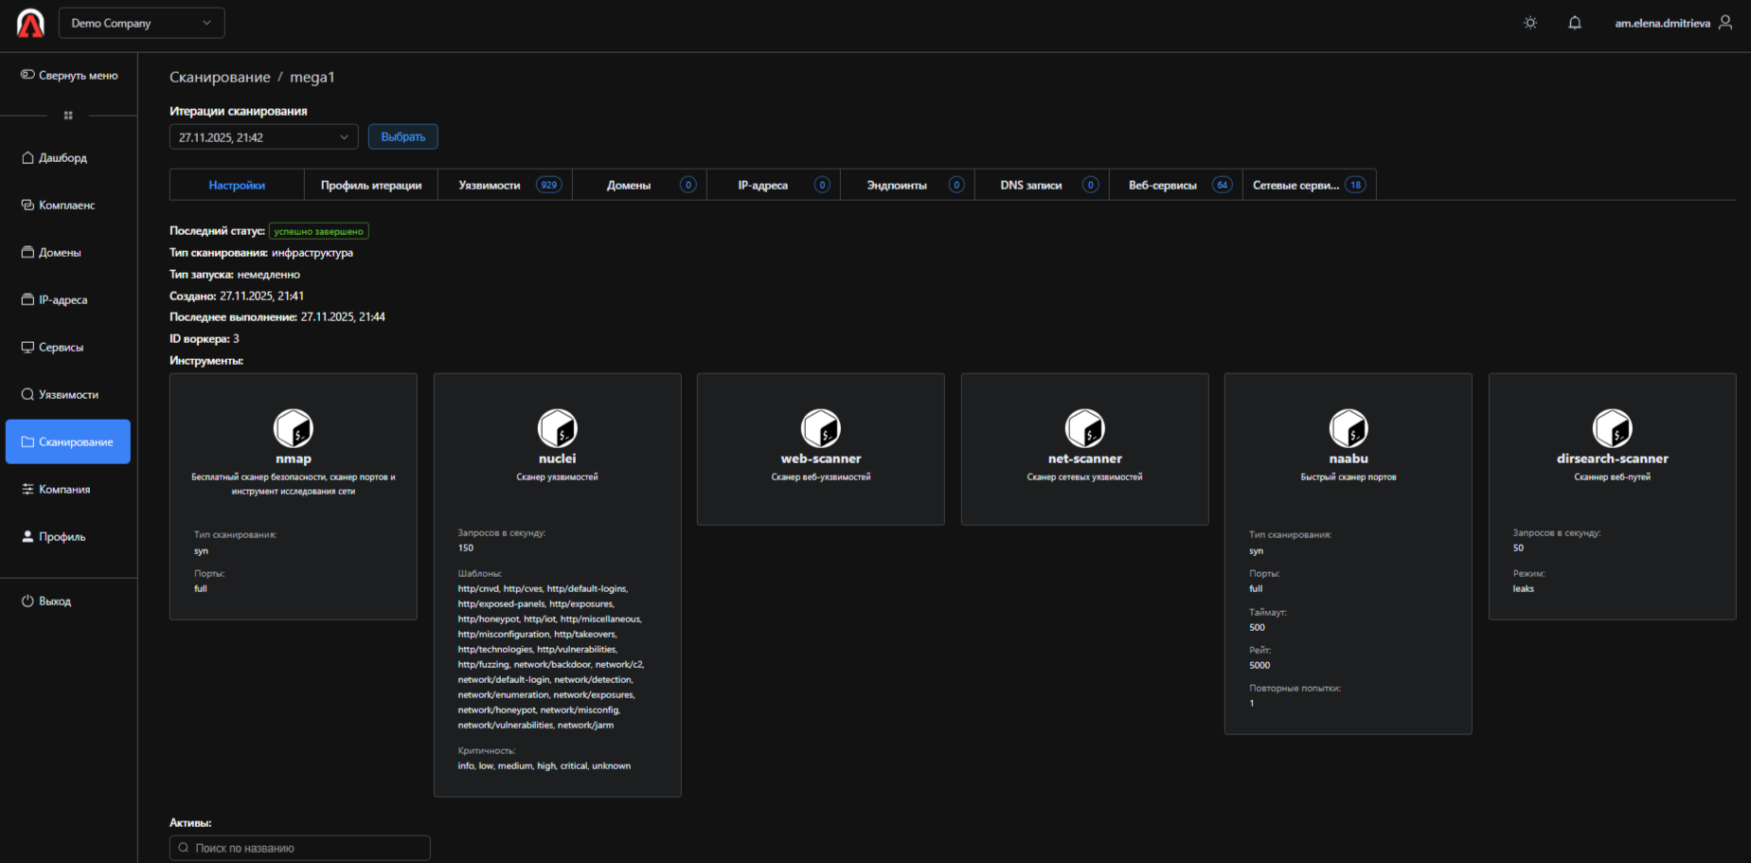Switch to the DNS записи tab

tap(1042, 185)
